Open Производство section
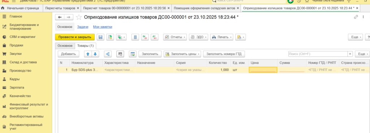Image resolution: width=370 pixels, height=133 pixels. point(26,70)
